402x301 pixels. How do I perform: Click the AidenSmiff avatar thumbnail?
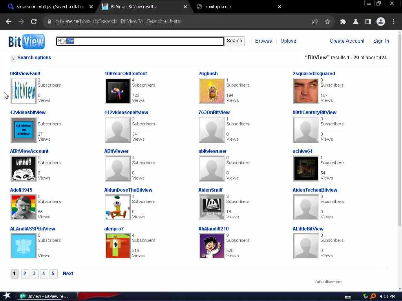coord(212,207)
